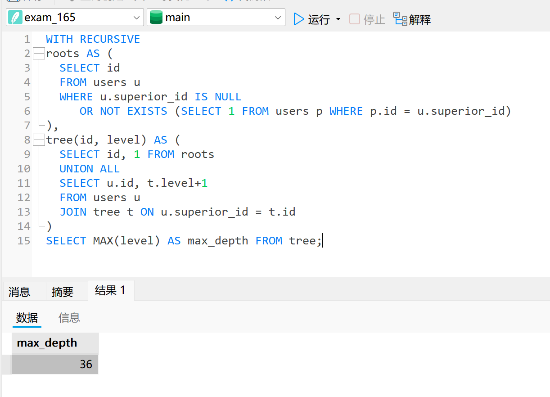Click the row marker left of 36
550x397 pixels.
(6, 364)
